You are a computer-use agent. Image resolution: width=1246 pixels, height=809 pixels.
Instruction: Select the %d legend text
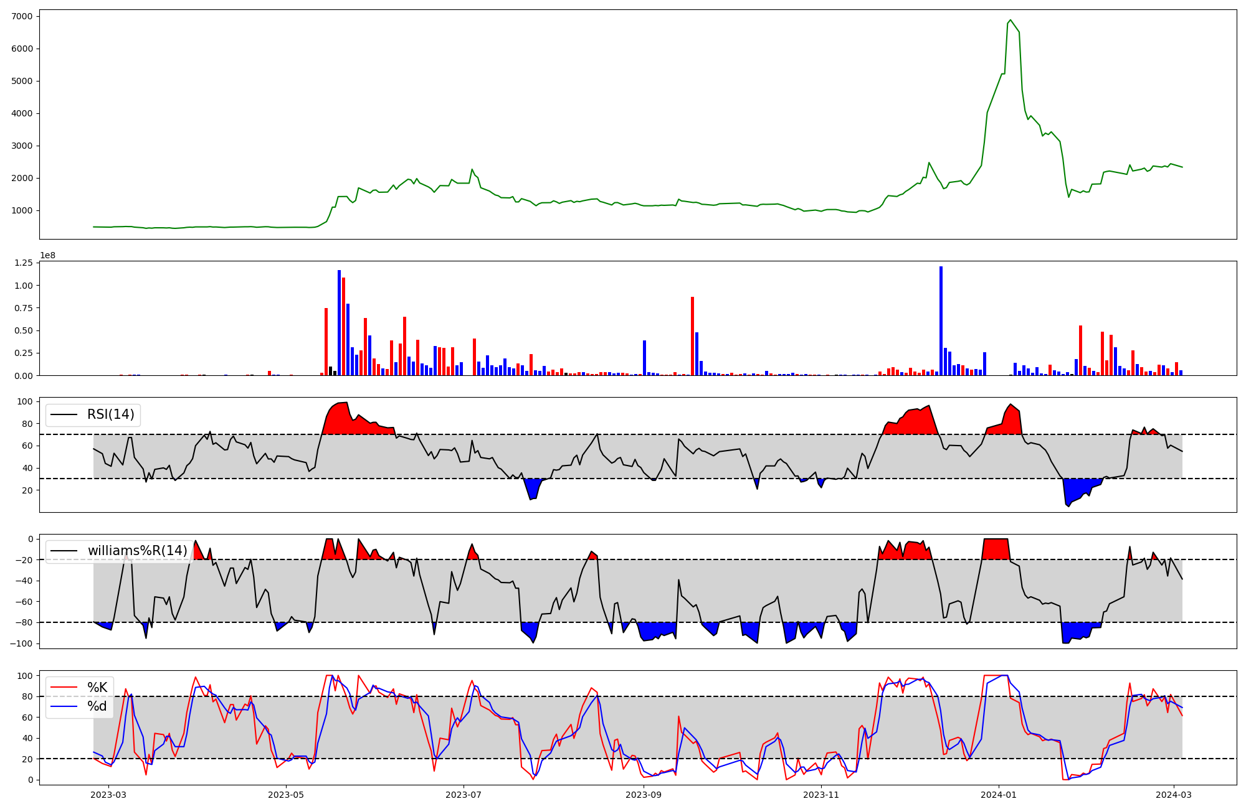pyautogui.click(x=97, y=706)
